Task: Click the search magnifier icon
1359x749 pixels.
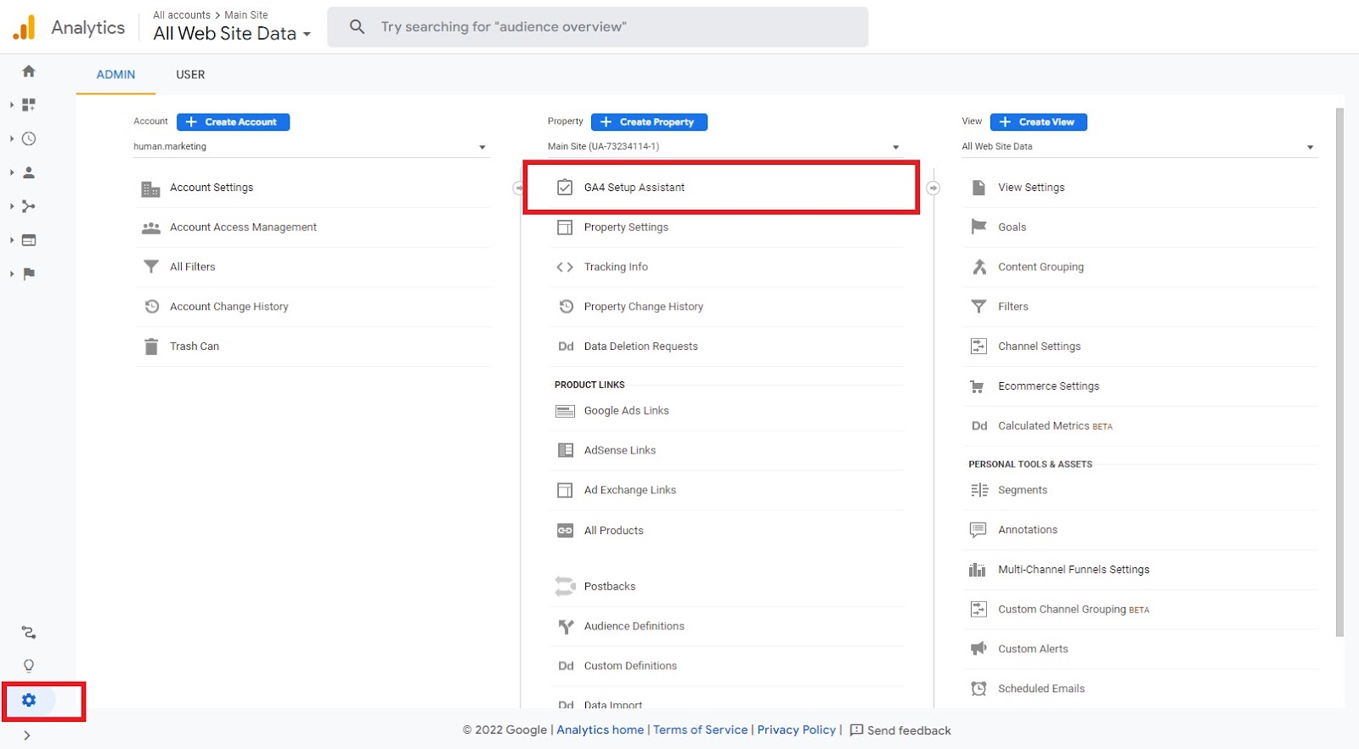Action: (358, 27)
